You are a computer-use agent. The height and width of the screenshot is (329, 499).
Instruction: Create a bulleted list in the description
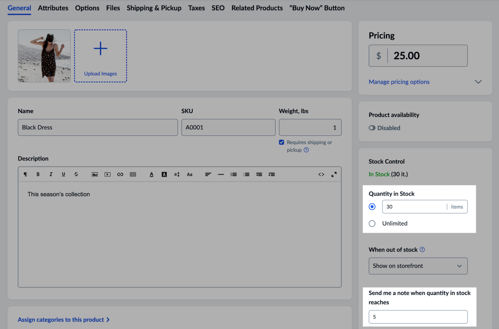tap(233, 174)
